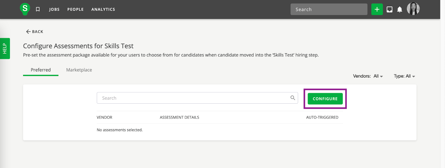Click the VENDOR column header
Screen dimensions: 445x168
pos(105,117)
